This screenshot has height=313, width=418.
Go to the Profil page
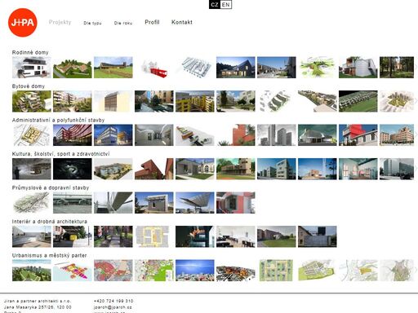[152, 22]
